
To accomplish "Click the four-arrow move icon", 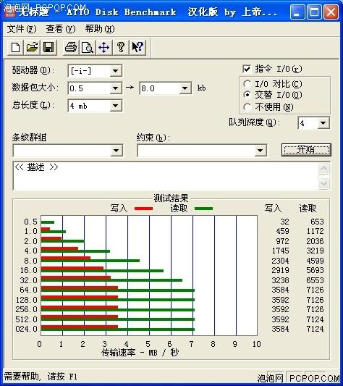I will point(103,47).
